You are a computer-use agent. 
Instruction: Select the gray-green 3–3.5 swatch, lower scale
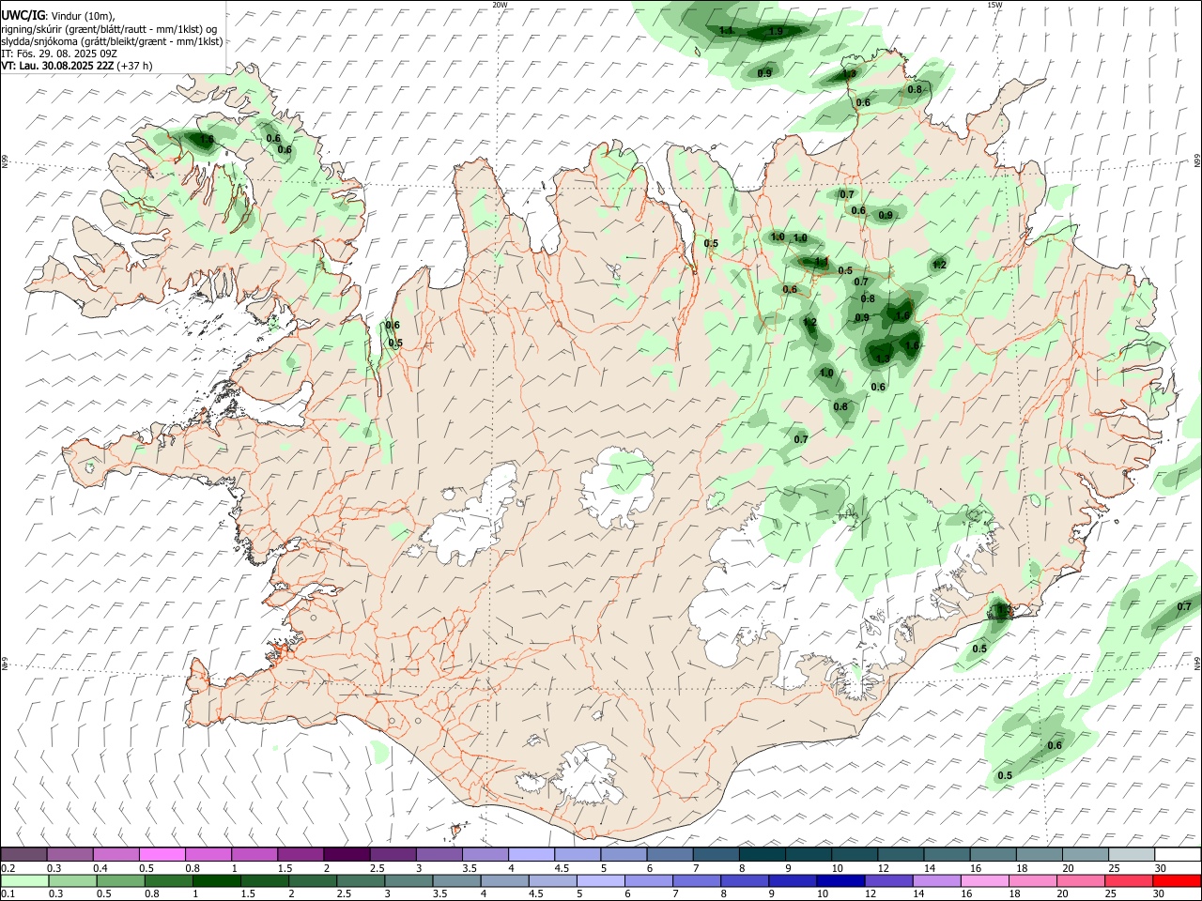click(409, 881)
